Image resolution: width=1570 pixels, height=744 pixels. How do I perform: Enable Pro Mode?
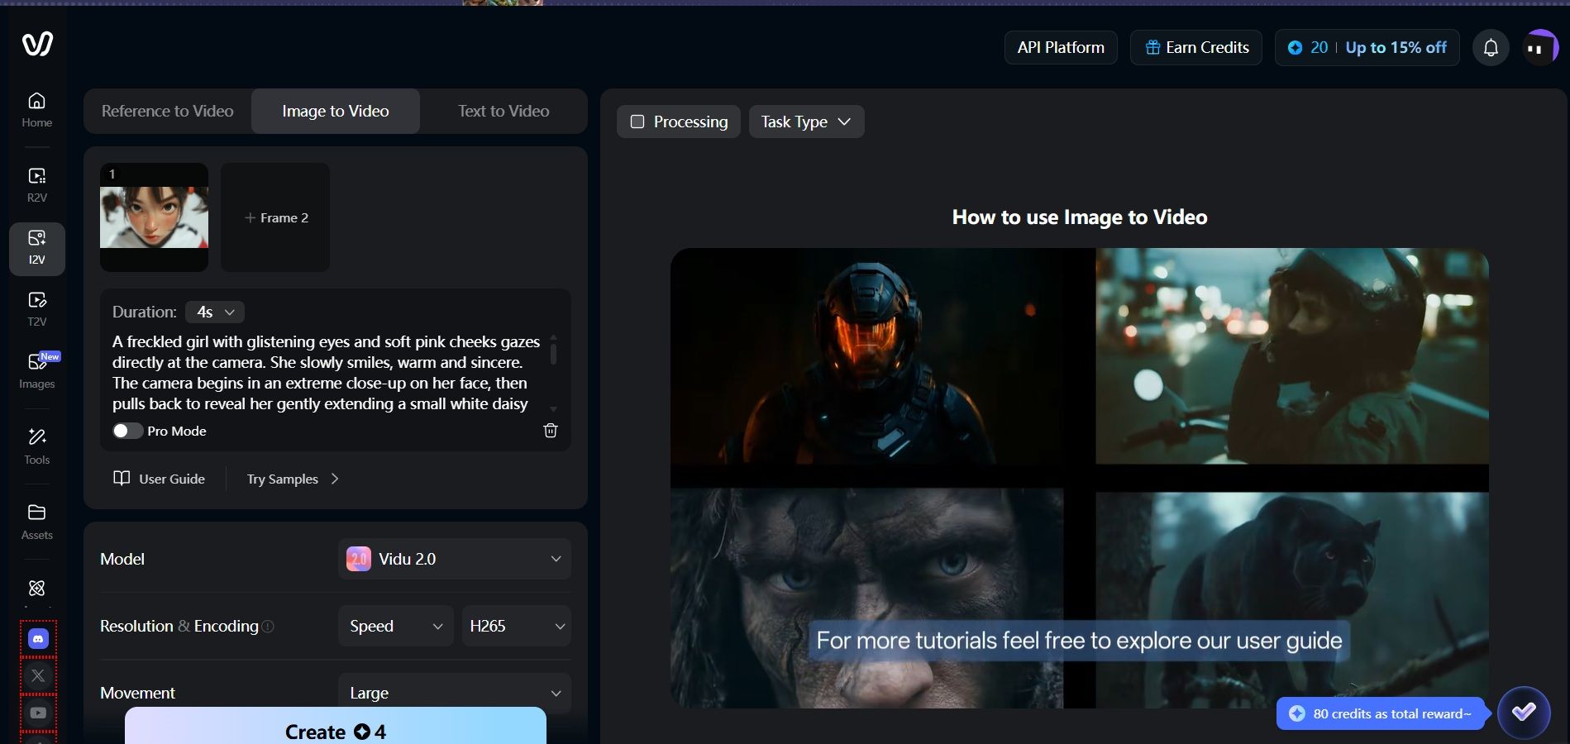pyautogui.click(x=127, y=431)
